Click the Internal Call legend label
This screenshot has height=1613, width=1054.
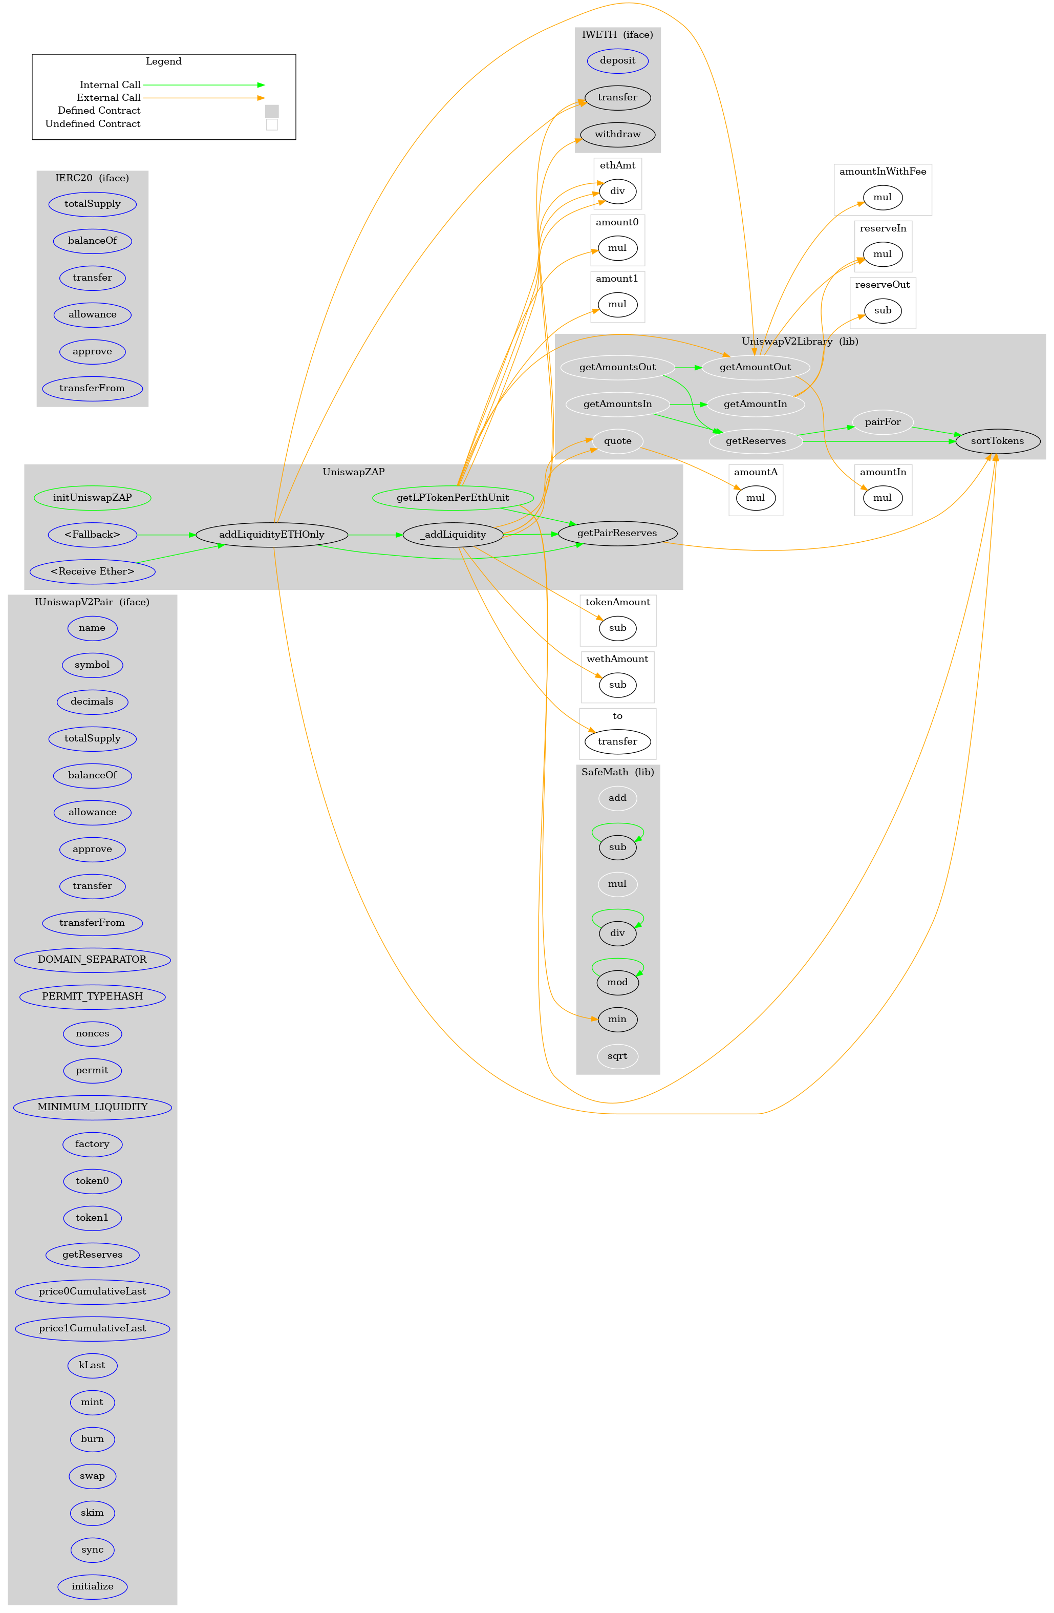111,84
